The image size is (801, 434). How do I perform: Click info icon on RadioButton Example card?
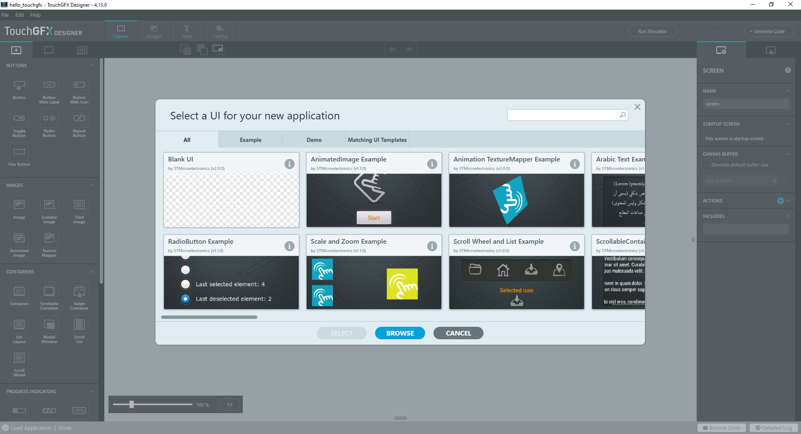pyautogui.click(x=289, y=246)
